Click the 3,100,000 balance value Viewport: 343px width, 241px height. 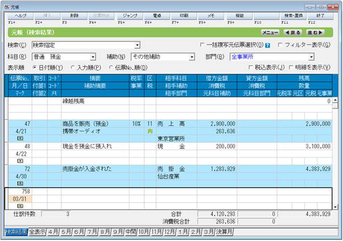318,146
